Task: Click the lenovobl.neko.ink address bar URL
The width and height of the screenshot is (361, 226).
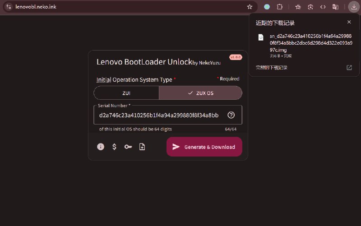Action: click(x=36, y=7)
